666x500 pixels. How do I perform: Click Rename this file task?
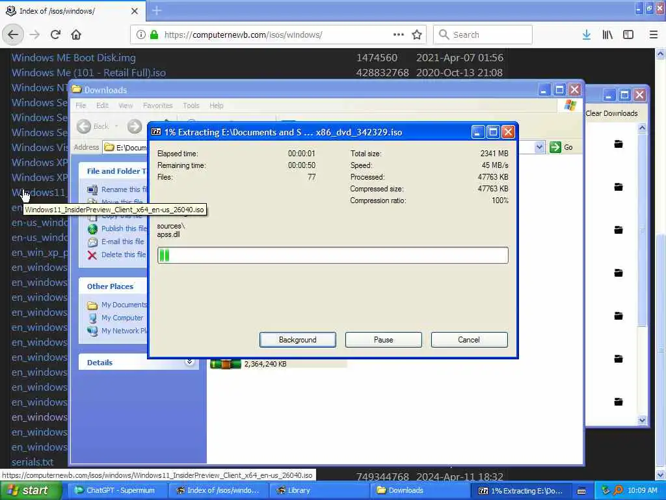(117, 189)
